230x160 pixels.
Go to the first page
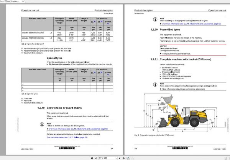click(x=92, y=158)
